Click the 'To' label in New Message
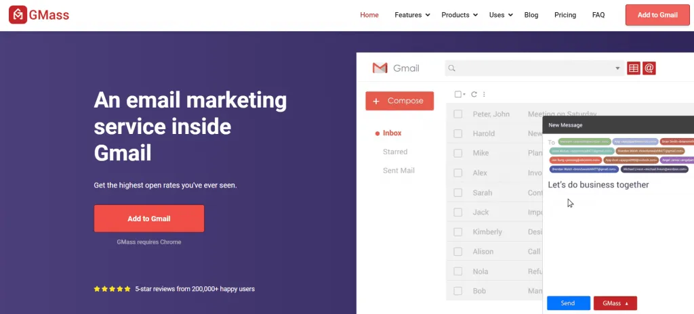This screenshot has height=314, width=694. (x=552, y=142)
